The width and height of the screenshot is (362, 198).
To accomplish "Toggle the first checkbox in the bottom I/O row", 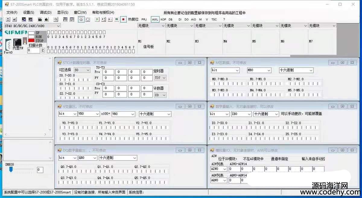I will coord(49,52).
